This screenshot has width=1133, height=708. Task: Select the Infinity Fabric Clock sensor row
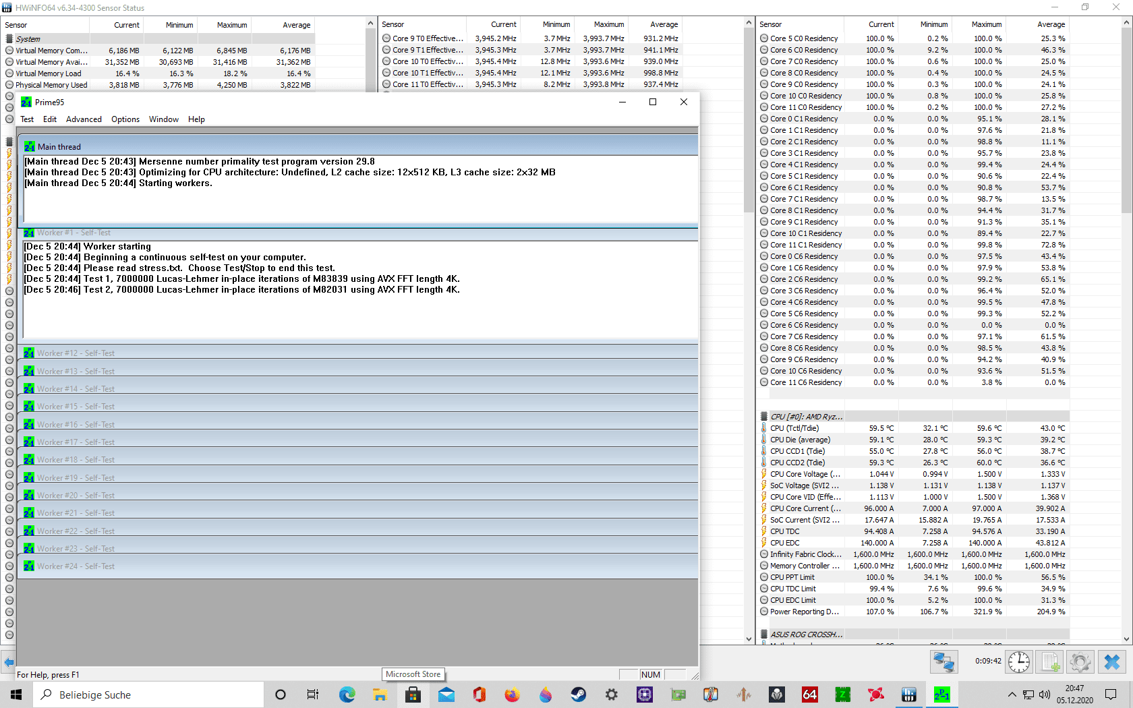click(914, 554)
